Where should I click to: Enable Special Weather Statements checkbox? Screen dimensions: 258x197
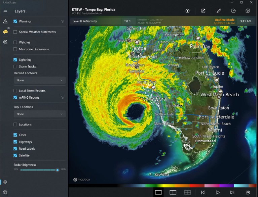pyautogui.click(x=15, y=32)
